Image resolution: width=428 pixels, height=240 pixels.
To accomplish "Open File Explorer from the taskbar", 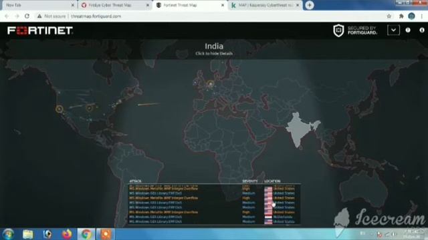I will 28,234.
